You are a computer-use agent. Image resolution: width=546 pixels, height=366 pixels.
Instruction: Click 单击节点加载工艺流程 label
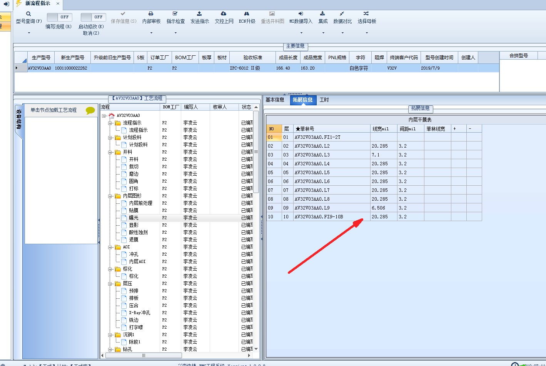click(x=53, y=110)
